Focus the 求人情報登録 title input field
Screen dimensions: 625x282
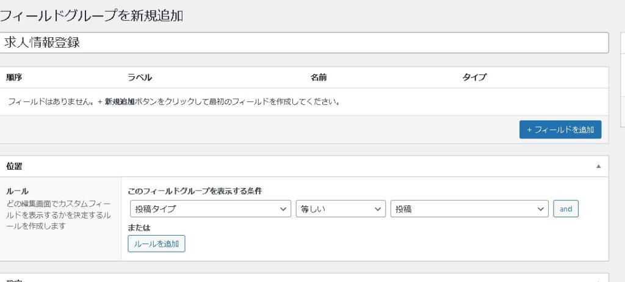click(304, 43)
